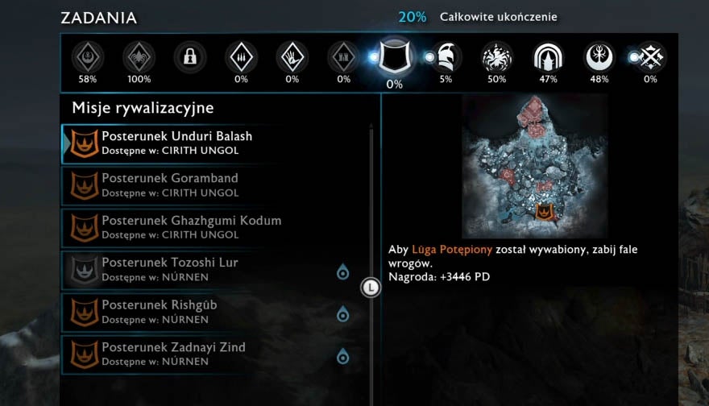Select the crossed axes category icon
Image resolution: width=709 pixels, height=406 pixels.
(650, 57)
